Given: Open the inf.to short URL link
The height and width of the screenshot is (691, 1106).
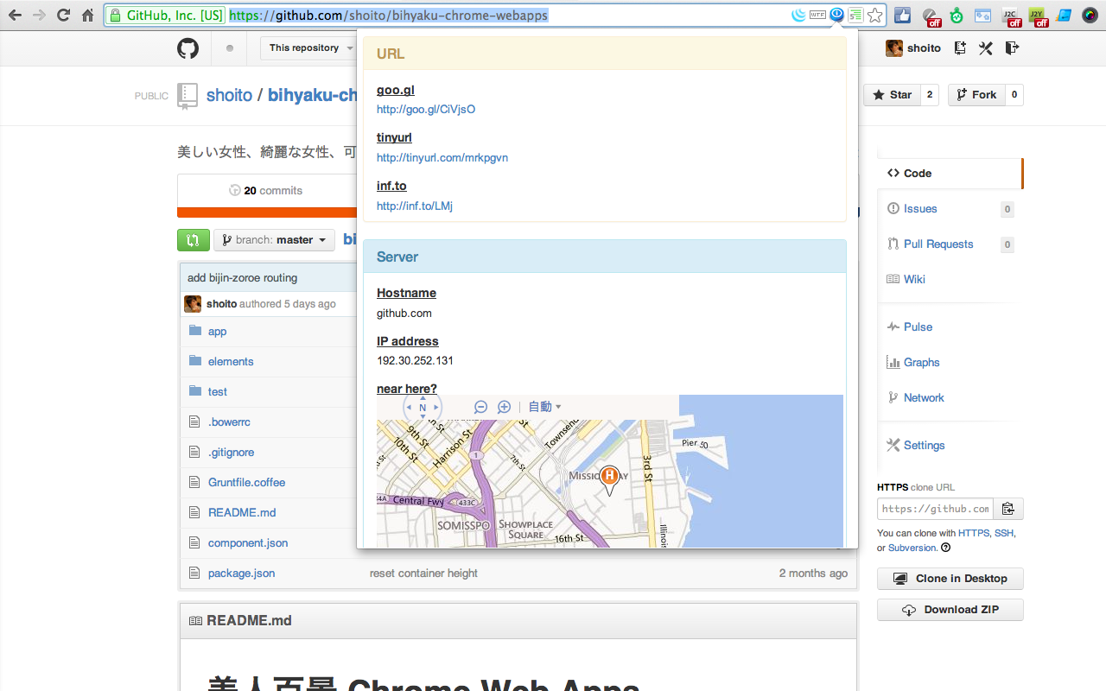Looking at the screenshot, I should 415,206.
